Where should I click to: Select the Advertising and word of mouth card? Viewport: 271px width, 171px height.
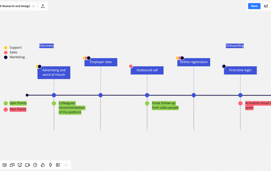[x=54, y=72]
